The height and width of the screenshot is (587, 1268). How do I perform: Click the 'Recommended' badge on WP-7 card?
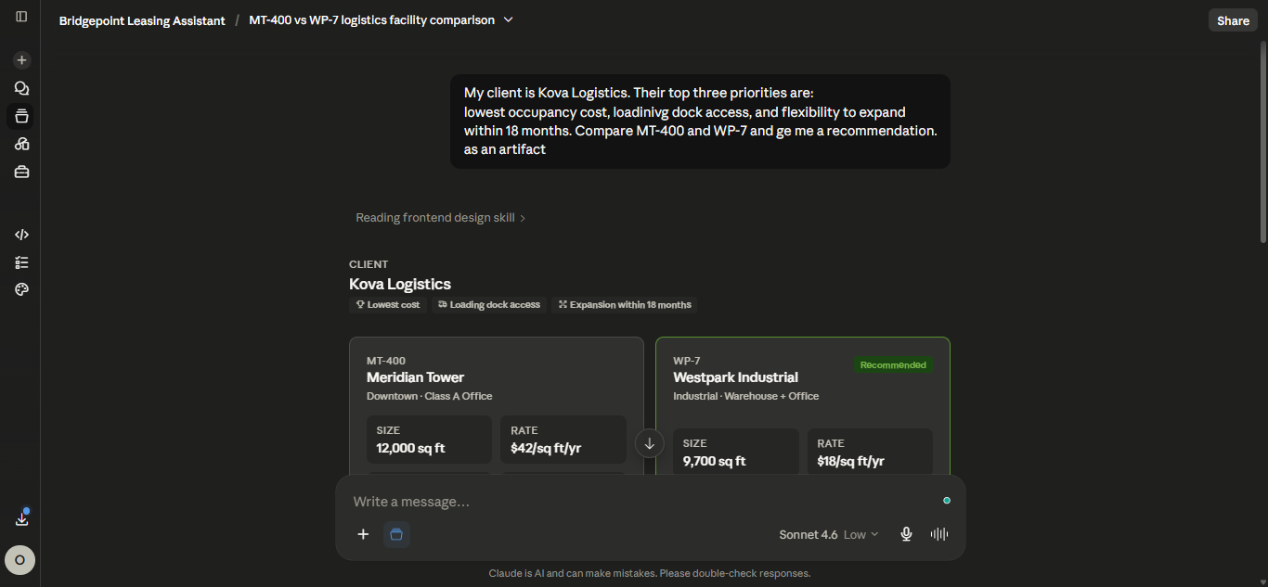click(x=893, y=364)
